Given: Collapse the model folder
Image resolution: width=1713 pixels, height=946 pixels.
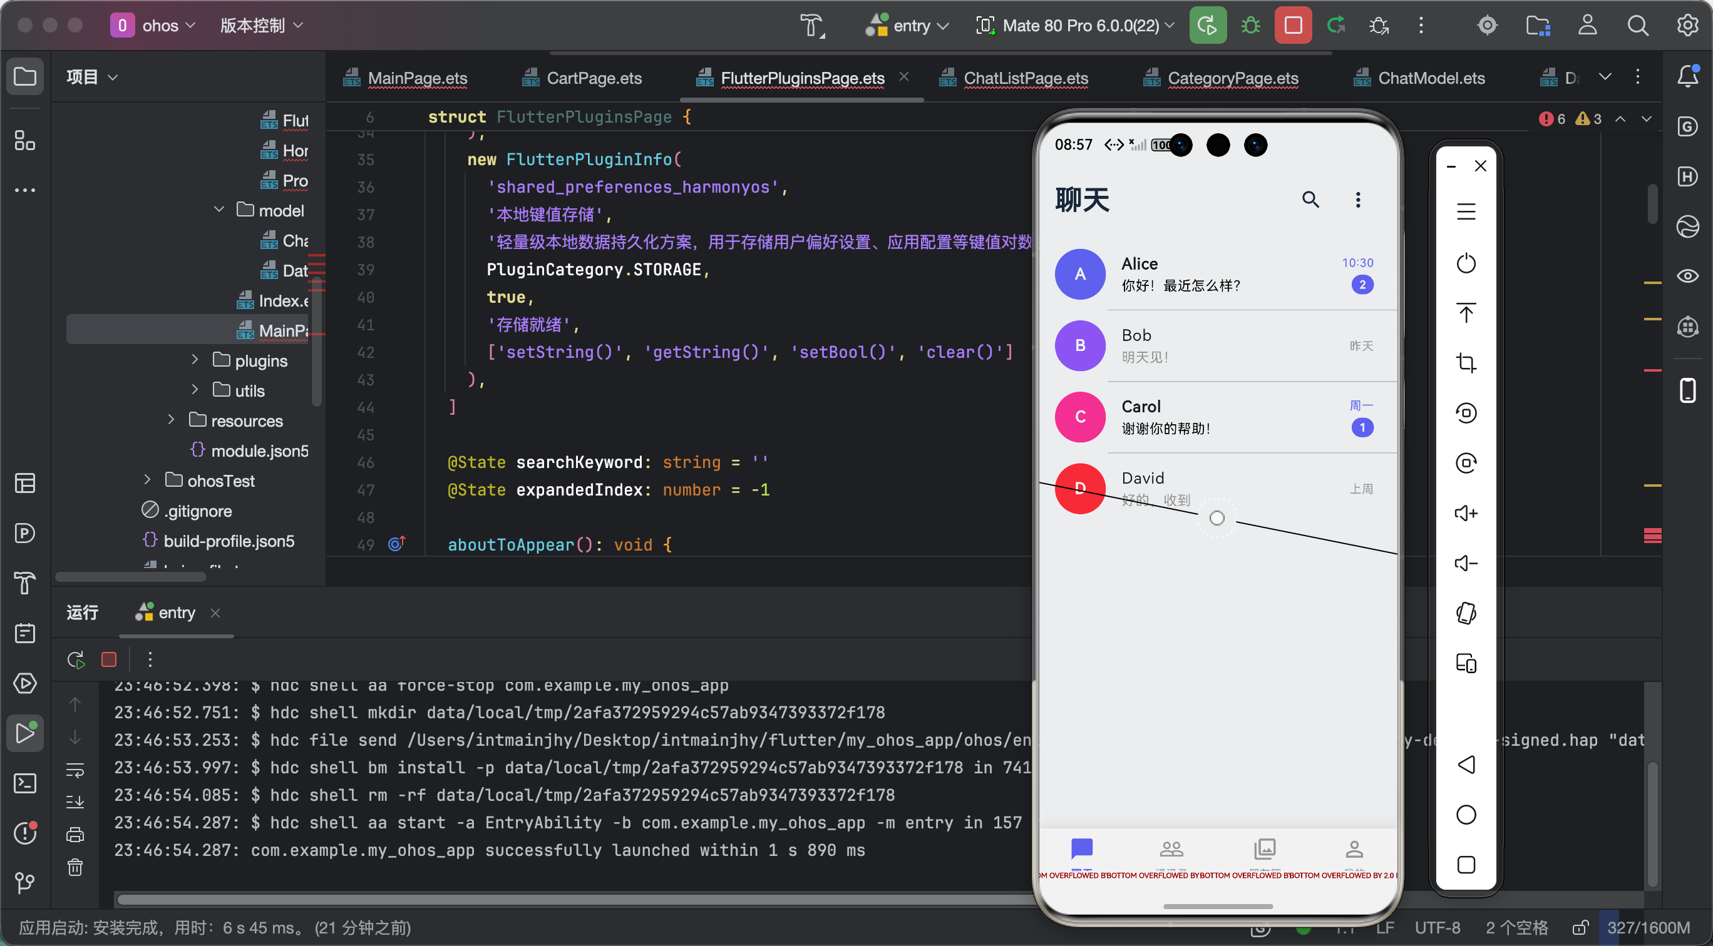Looking at the screenshot, I should (x=219, y=209).
